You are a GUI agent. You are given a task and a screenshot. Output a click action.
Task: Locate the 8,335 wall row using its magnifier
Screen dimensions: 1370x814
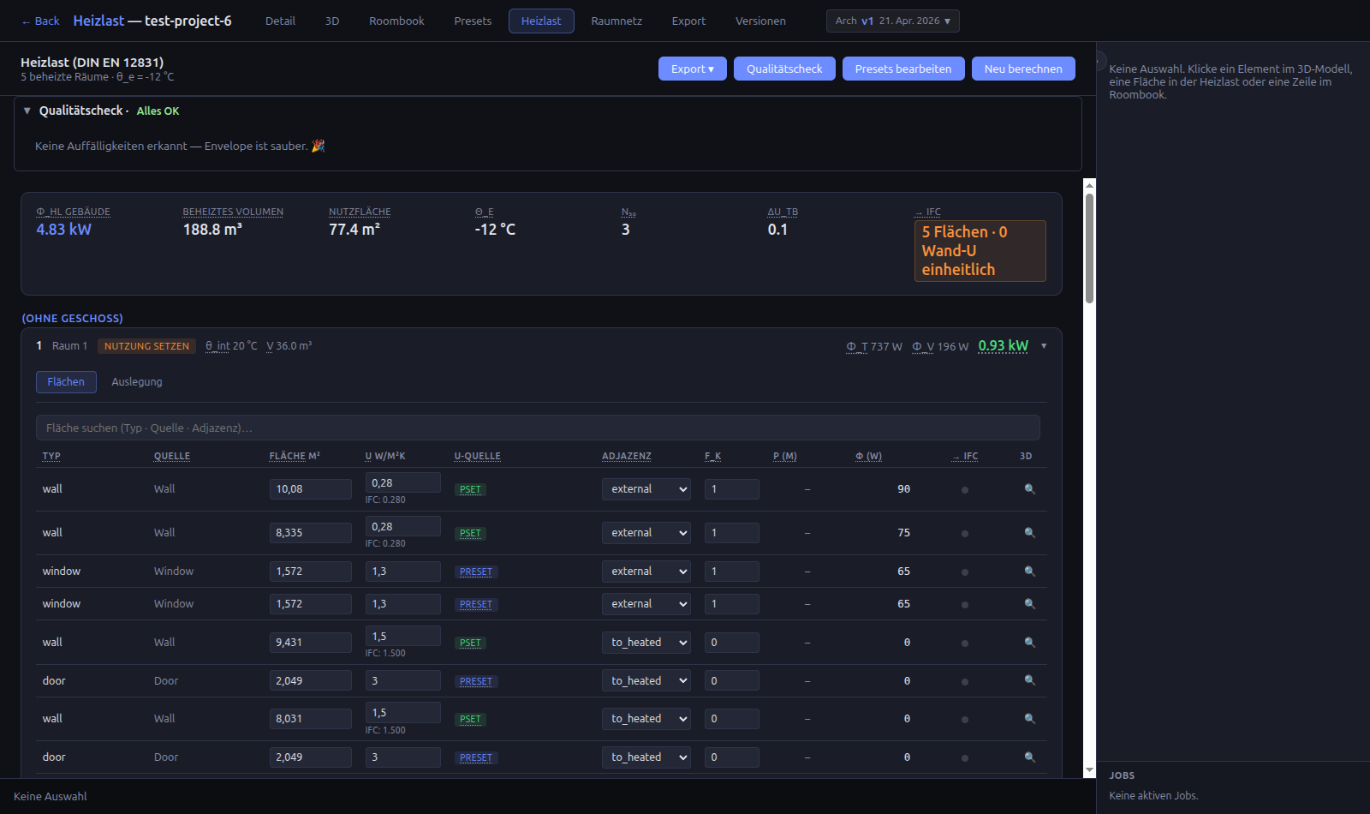click(x=1030, y=533)
